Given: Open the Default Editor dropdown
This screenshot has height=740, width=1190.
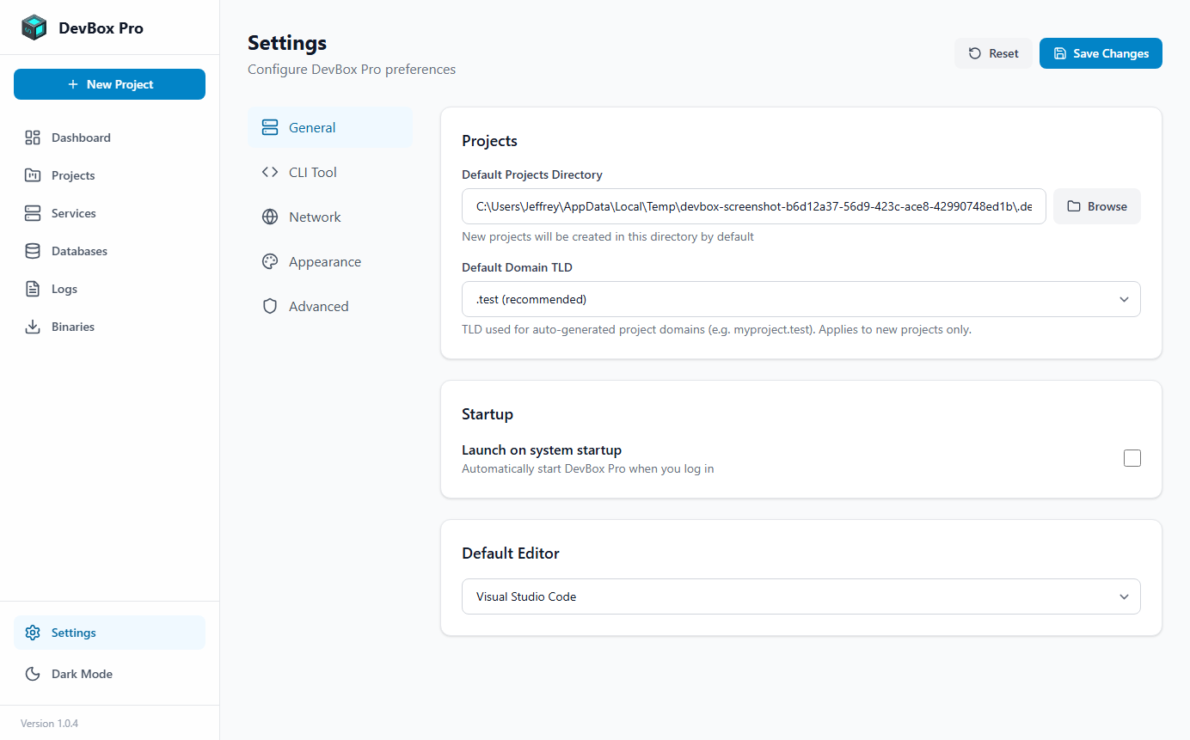Looking at the screenshot, I should click(x=800, y=596).
